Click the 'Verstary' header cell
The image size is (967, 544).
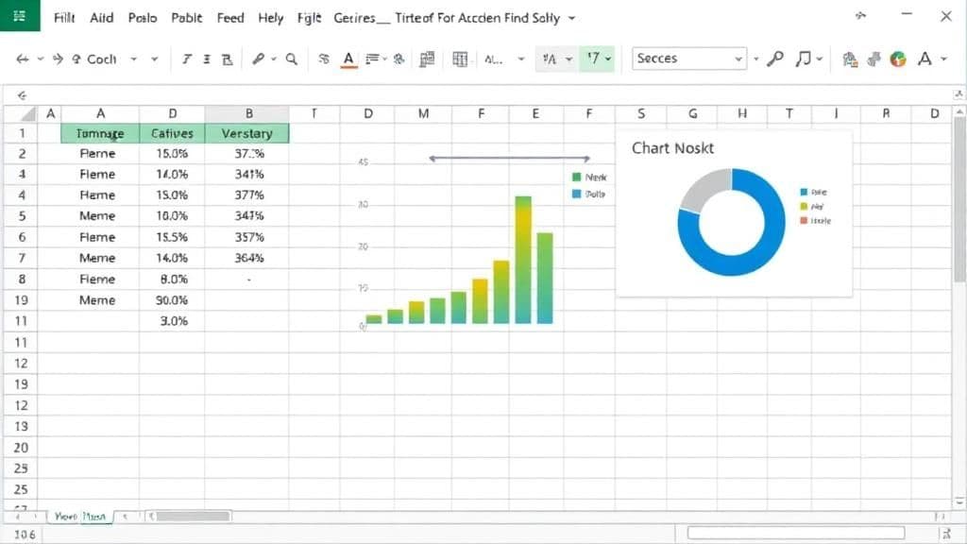pyautogui.click(x=246, y=133)
